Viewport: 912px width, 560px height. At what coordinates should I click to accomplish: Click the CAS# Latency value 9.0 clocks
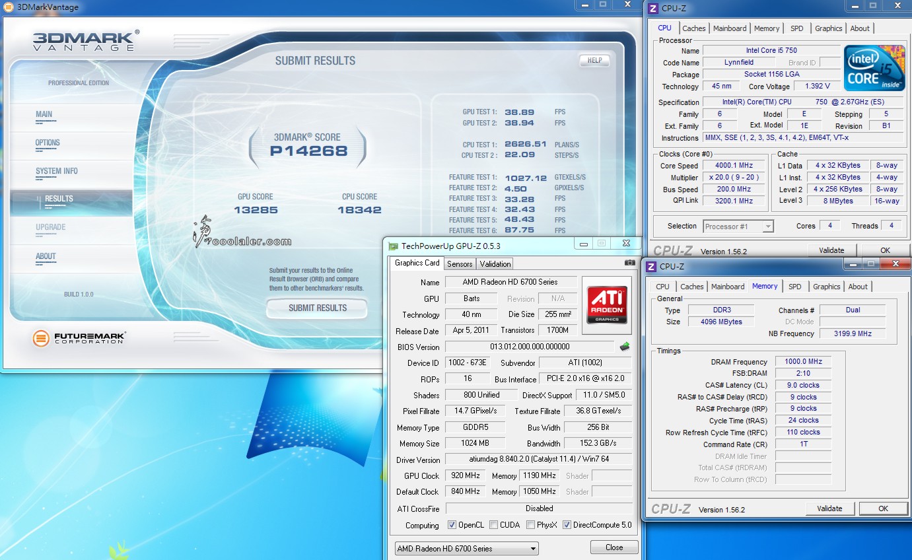(x=804, y=386)
